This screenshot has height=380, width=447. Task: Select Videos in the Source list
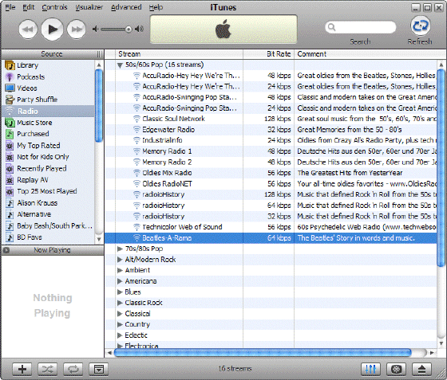point(48,88)
